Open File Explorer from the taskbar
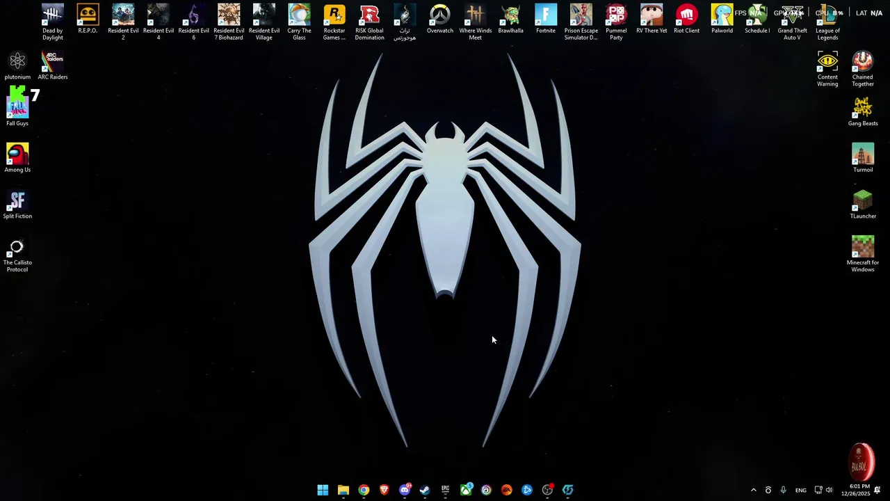Viewport: 890px width, 501px height. tap(343, 490)
